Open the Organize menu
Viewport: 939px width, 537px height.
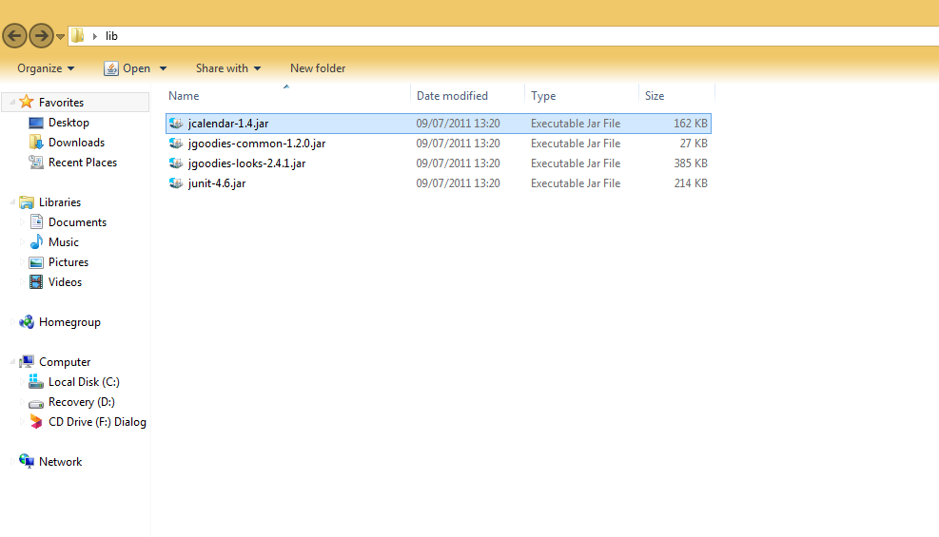click(x=46, y=68)
